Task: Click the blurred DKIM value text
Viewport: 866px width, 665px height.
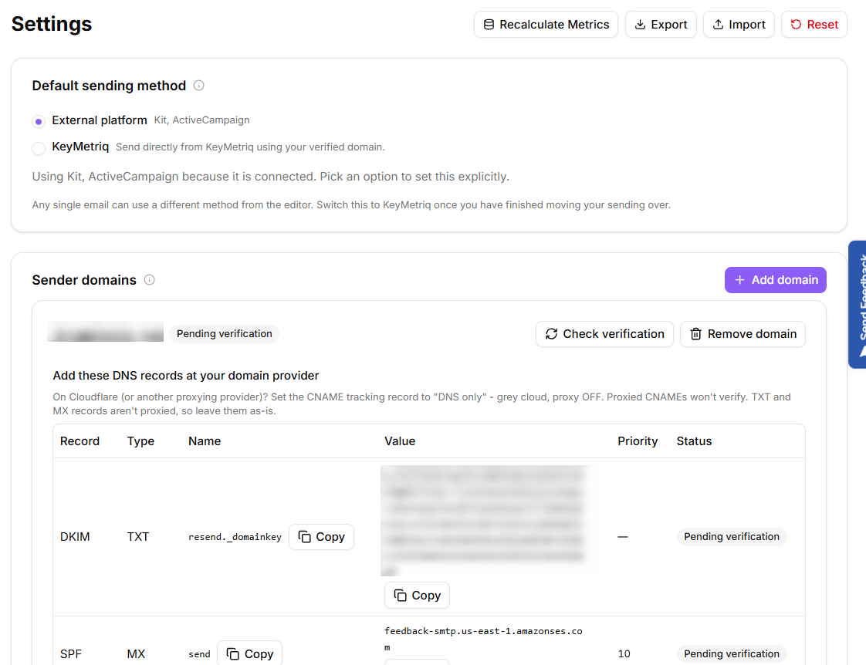Action: (x=483, y=521)
